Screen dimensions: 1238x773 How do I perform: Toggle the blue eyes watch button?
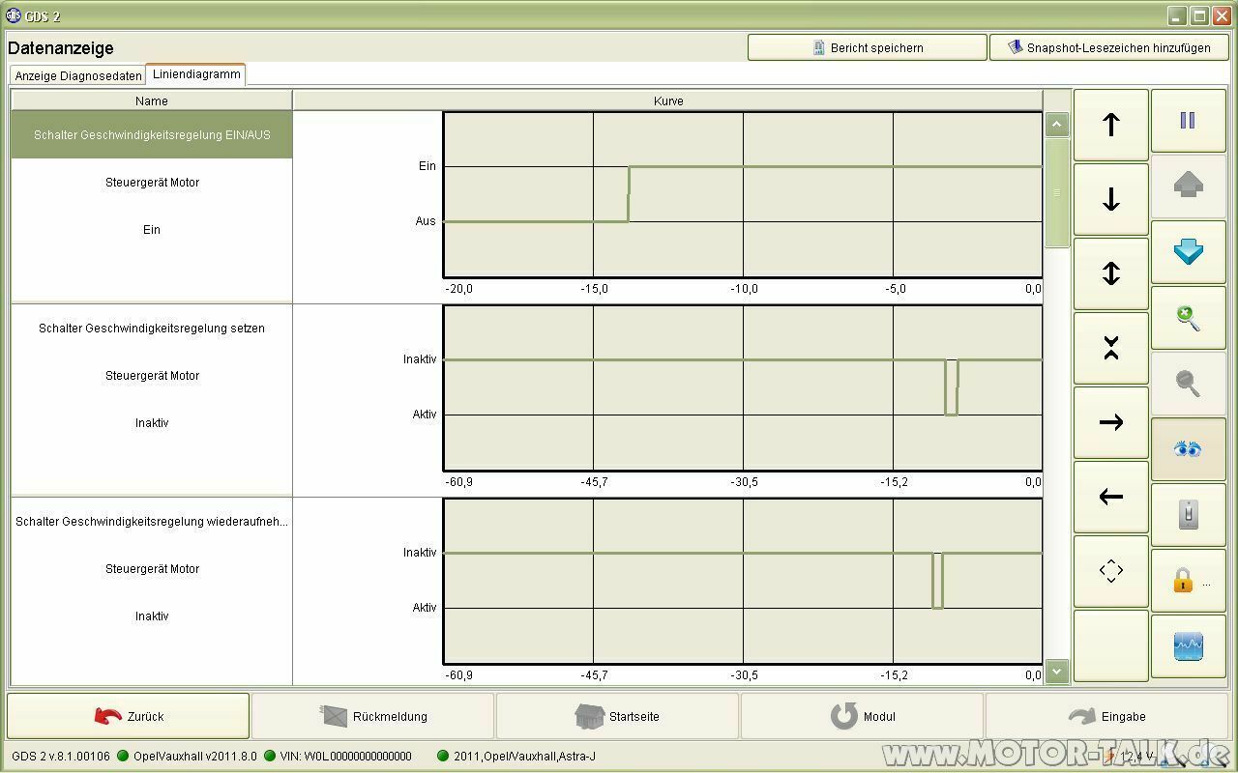(1188, 449)
